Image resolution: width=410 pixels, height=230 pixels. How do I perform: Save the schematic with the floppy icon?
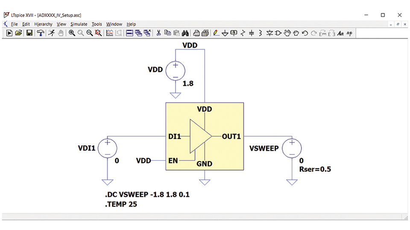point(29,33)
